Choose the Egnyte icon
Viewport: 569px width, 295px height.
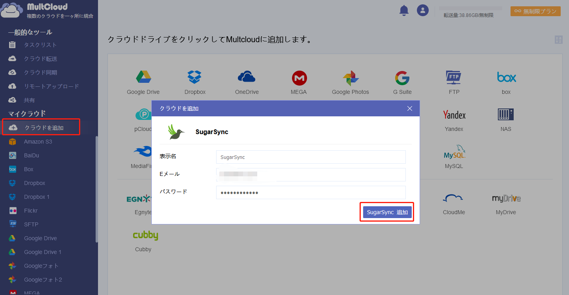point(139,198)
